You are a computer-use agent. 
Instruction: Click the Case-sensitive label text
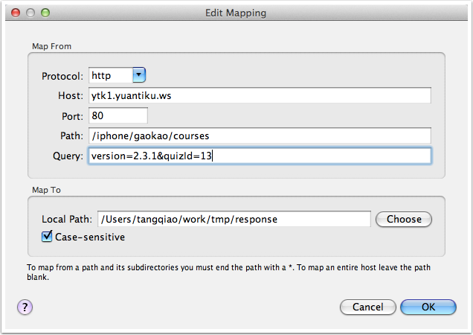point(90,237)
